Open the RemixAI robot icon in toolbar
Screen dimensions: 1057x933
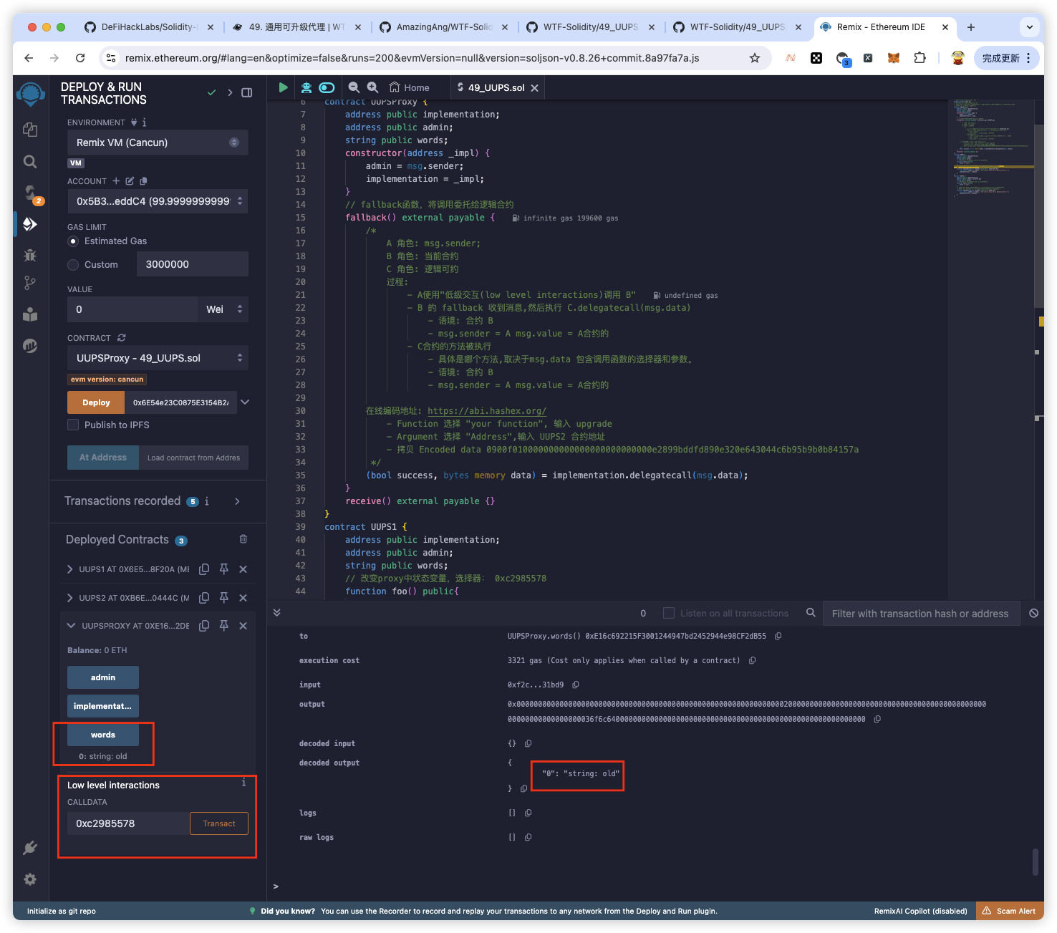307,87
